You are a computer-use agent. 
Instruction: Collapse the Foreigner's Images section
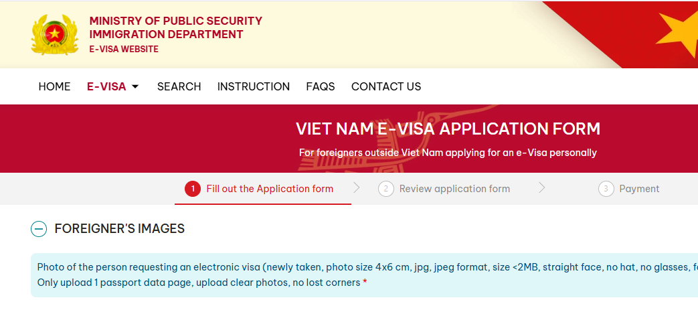pos(39,229)
